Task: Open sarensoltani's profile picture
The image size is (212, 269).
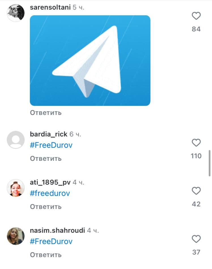Action: [16, 13]
